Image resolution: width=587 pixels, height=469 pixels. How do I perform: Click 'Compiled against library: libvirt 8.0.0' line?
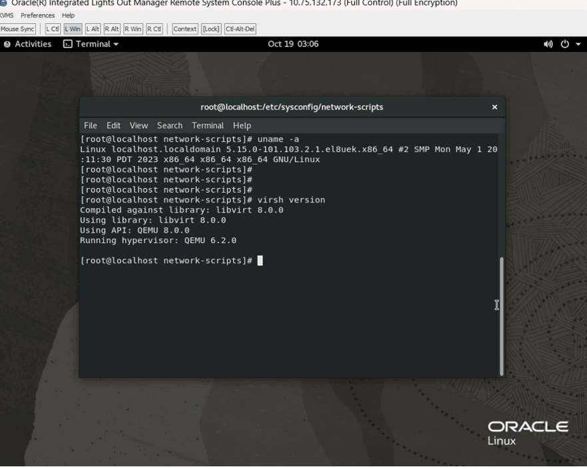point(182,210)
